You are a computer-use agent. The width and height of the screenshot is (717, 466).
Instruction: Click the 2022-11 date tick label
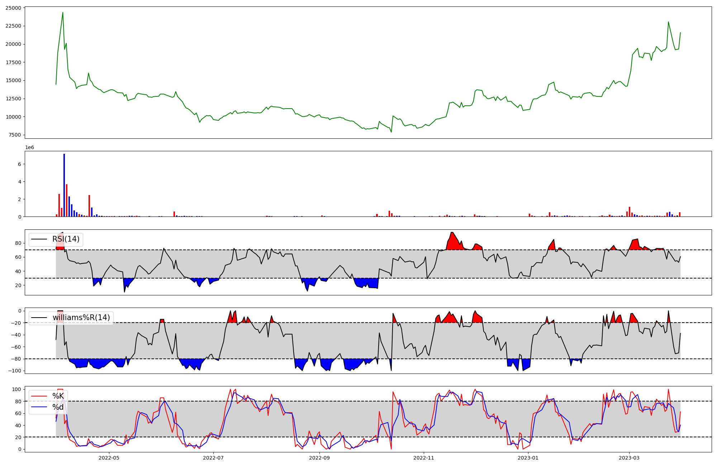(424, 457)
